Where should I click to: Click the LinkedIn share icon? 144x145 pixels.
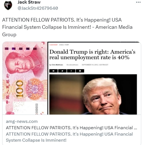[80, 71]
